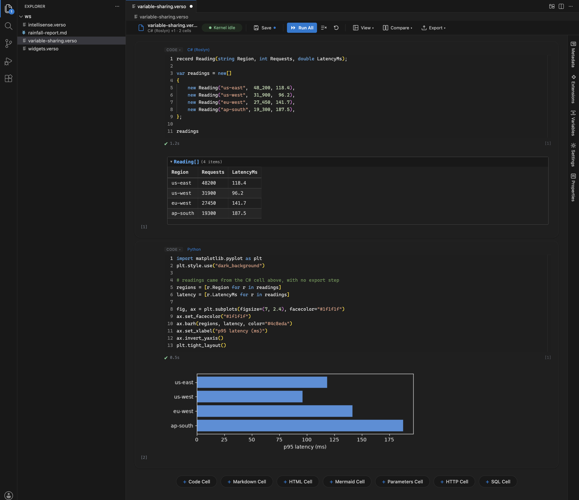This screenshot has width=579, height=500.
Task: Open the Properties side panel
Action: [x=573, y=188]
